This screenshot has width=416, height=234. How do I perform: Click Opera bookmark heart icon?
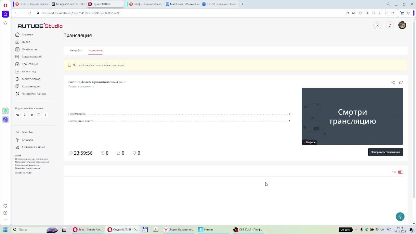pyautogui.click(x=373, y=13)
